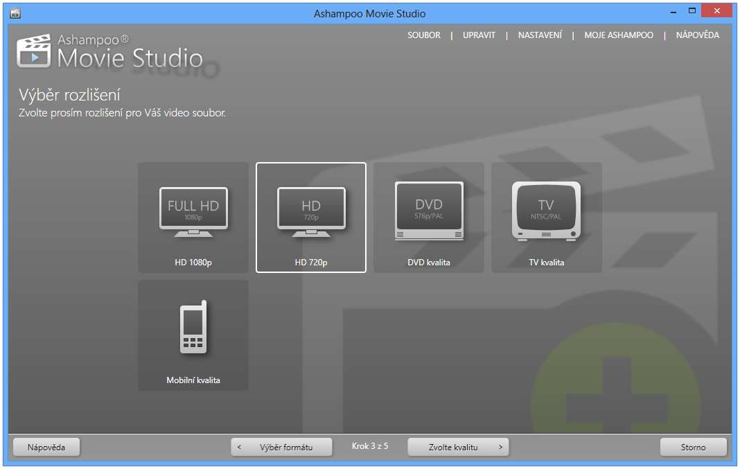The width and height of the screenshot is (740, 469).
Task: Select the FULL HD 1080p resolution tile
Action: tap(193, 218)
